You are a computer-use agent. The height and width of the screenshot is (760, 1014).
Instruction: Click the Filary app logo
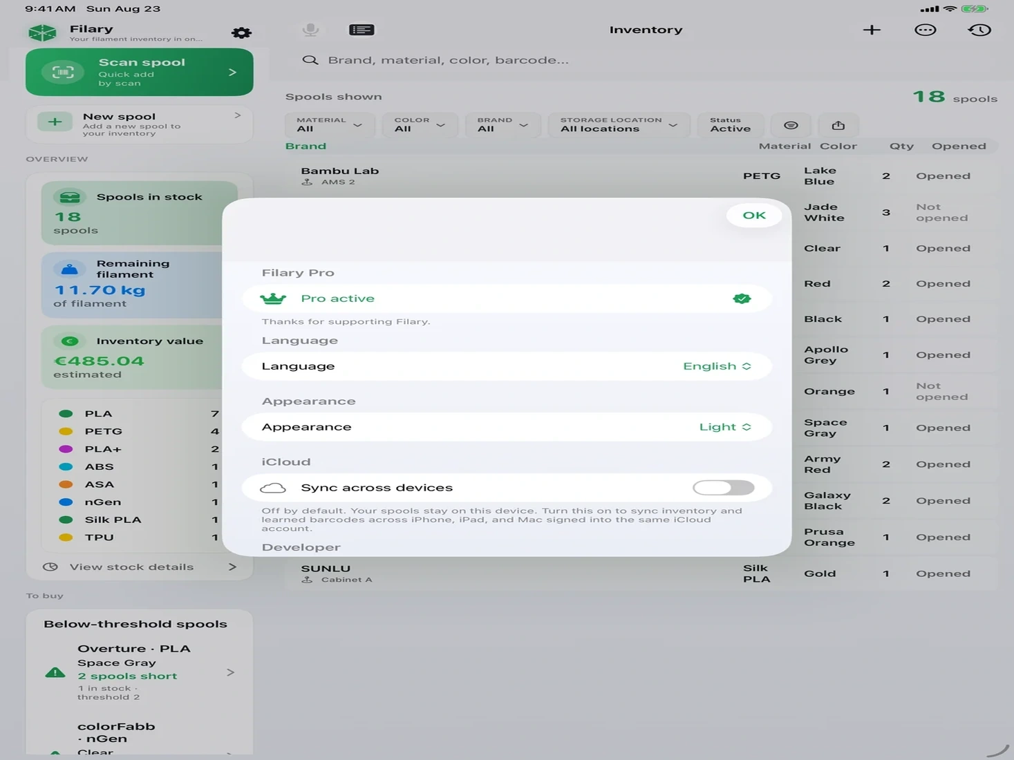pyautogui.click(x=42, y=32)
